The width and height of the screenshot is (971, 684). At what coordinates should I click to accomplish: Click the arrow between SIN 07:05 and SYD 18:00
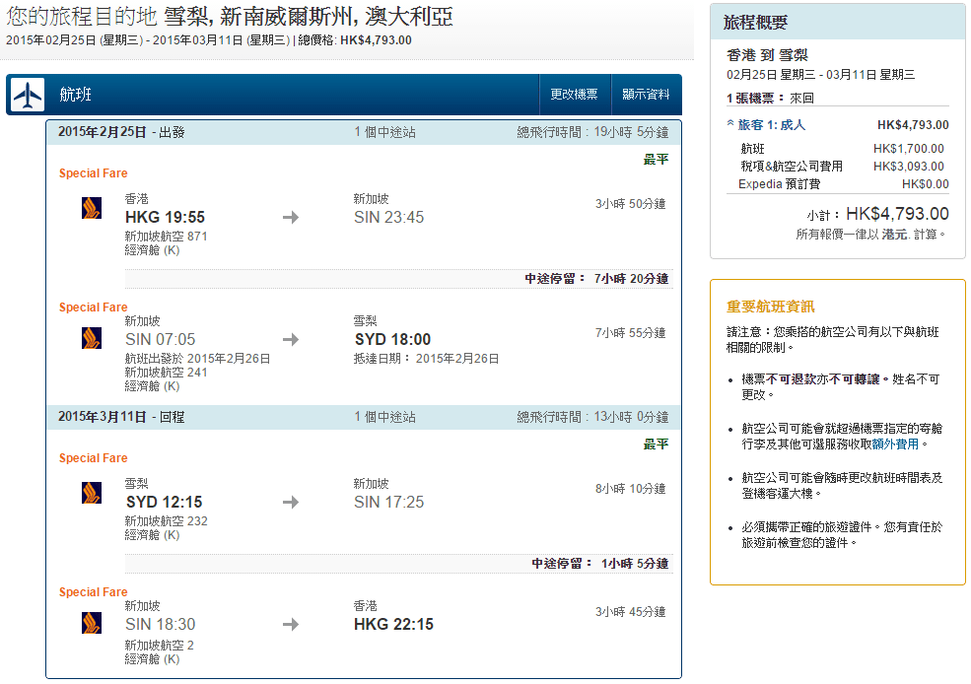[x=290, y=339]
